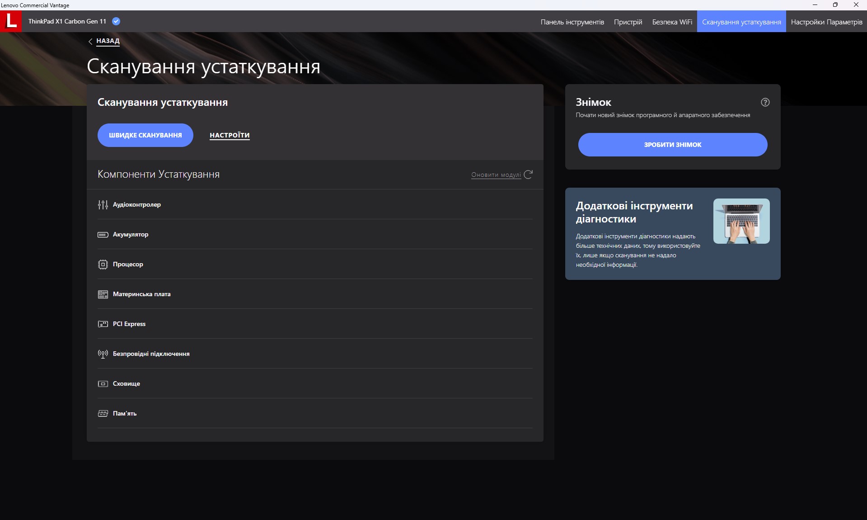867x520 pixels.
Task: Click the laptop thumbnail in diagnostics card
Action: [741, 221]
